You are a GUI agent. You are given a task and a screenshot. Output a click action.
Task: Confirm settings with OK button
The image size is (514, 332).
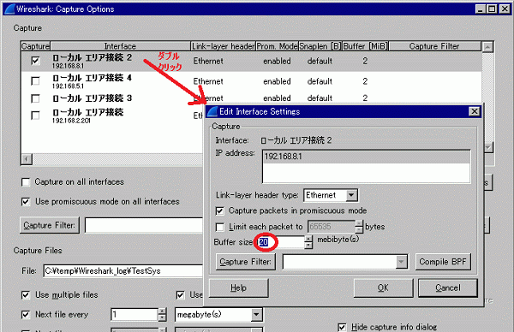(383, 288)
